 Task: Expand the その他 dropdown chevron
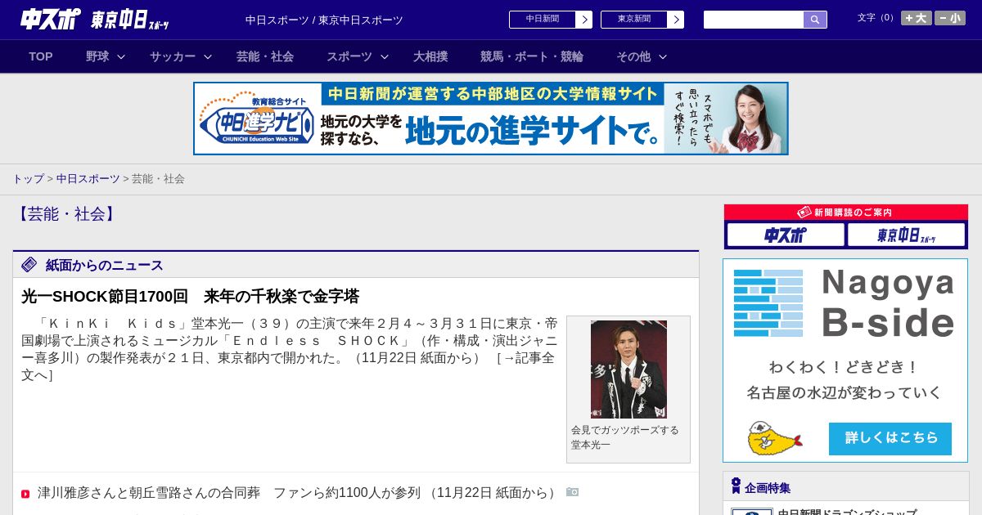click(x=663, y=56)
